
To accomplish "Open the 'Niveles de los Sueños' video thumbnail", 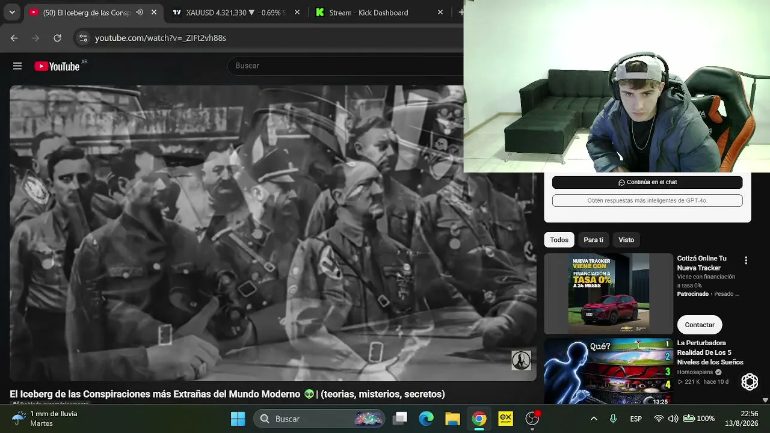I will point(609,371).
